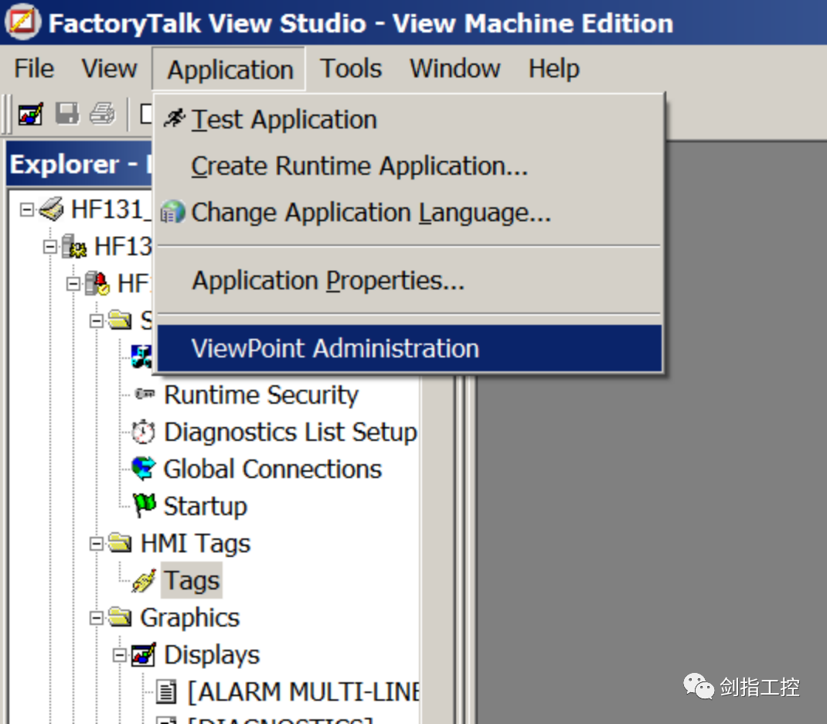Collapse the top-level HF131 root node
827x724 pixels.
27,210
